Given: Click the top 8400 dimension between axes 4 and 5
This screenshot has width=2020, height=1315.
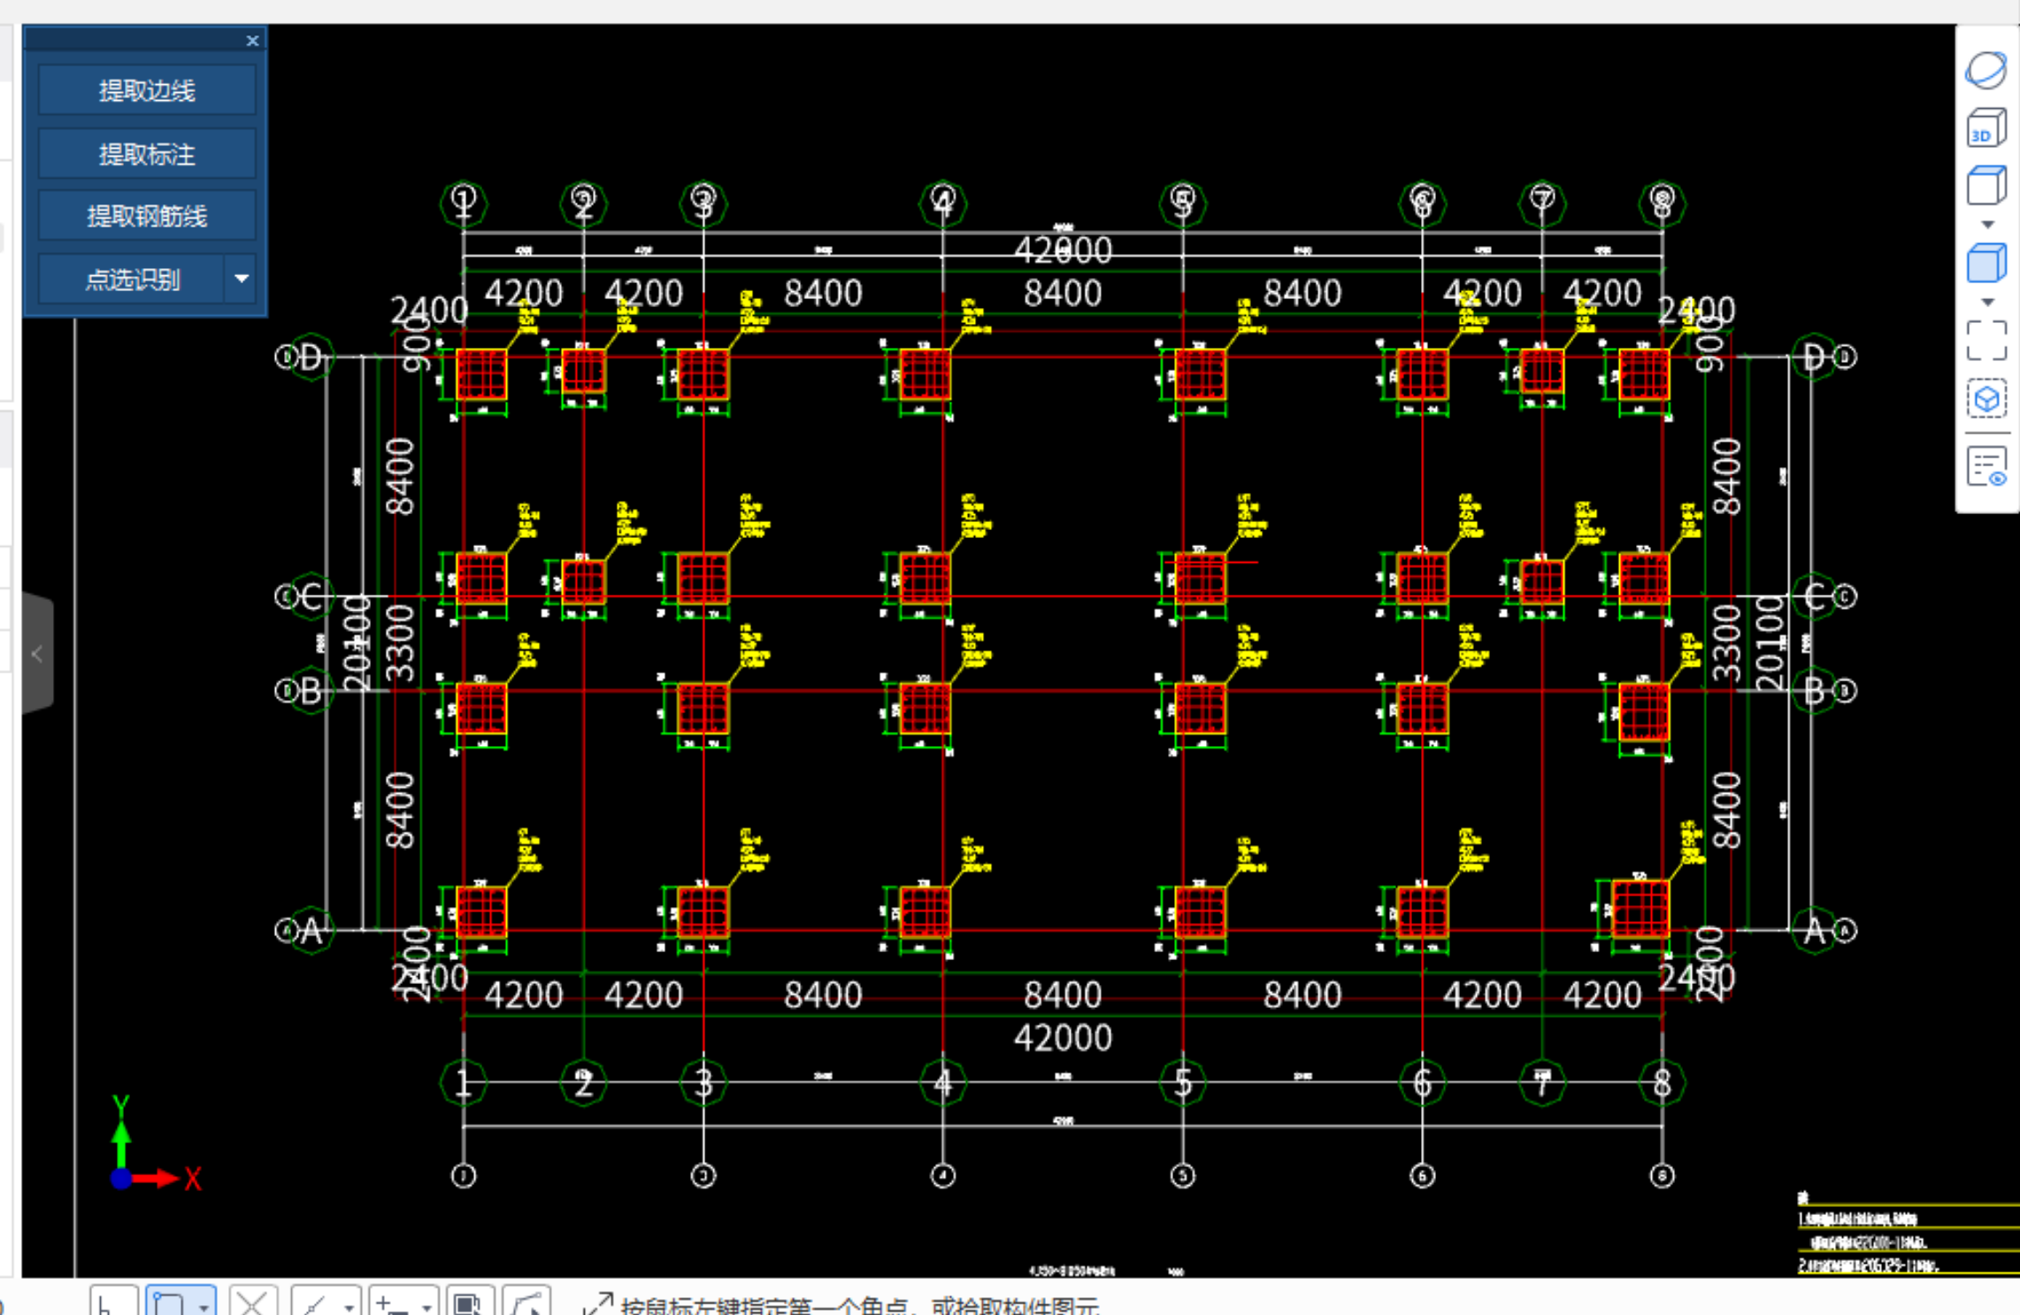Looking at the screenshot, I should tap(1063, 293).
